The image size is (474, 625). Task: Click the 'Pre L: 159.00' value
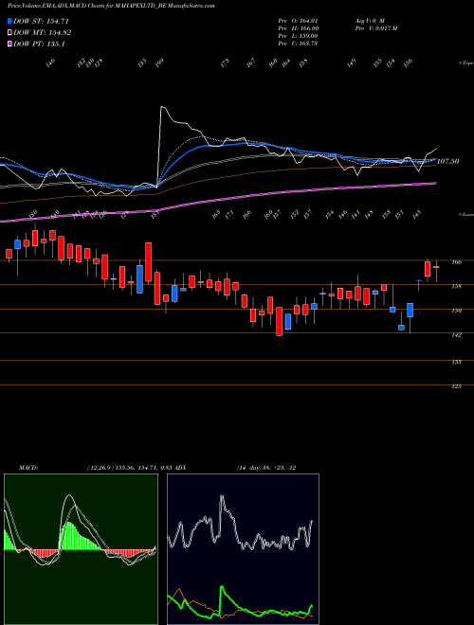click(x=298, y=36)
